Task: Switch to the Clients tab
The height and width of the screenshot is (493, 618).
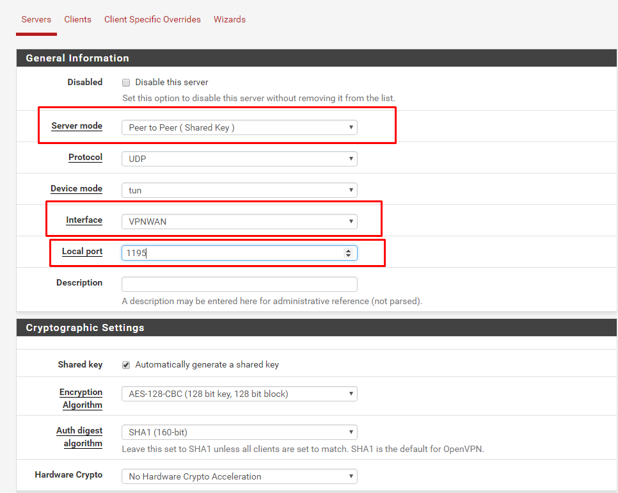Action: tap(77, 19)
